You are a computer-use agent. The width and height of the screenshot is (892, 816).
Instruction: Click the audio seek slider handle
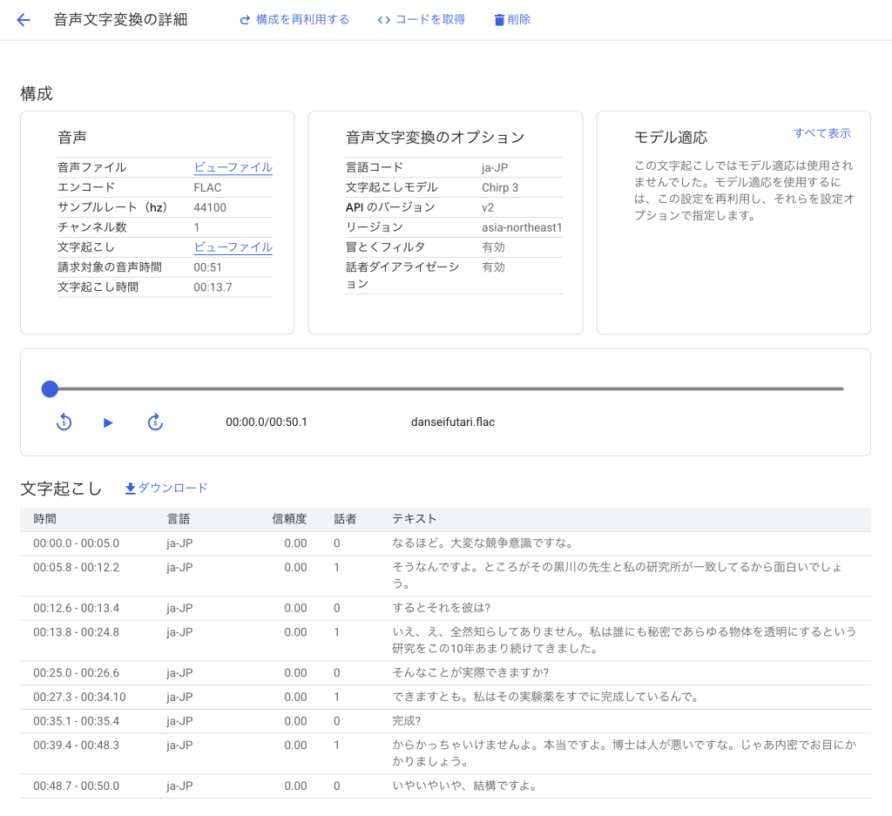(x=50, y=388)
